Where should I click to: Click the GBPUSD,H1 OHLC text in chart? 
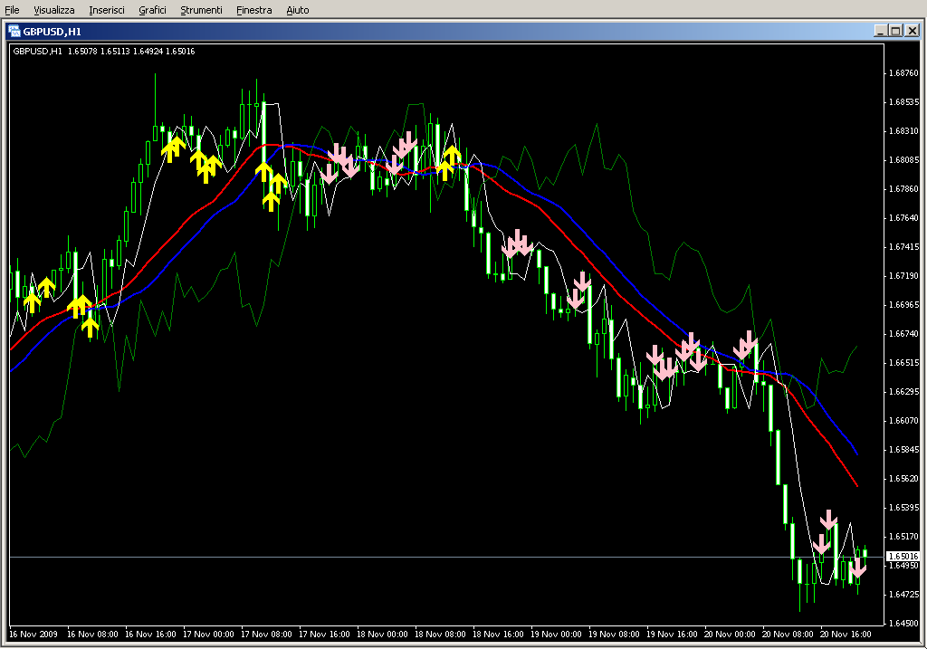click(x=103, y=51)
